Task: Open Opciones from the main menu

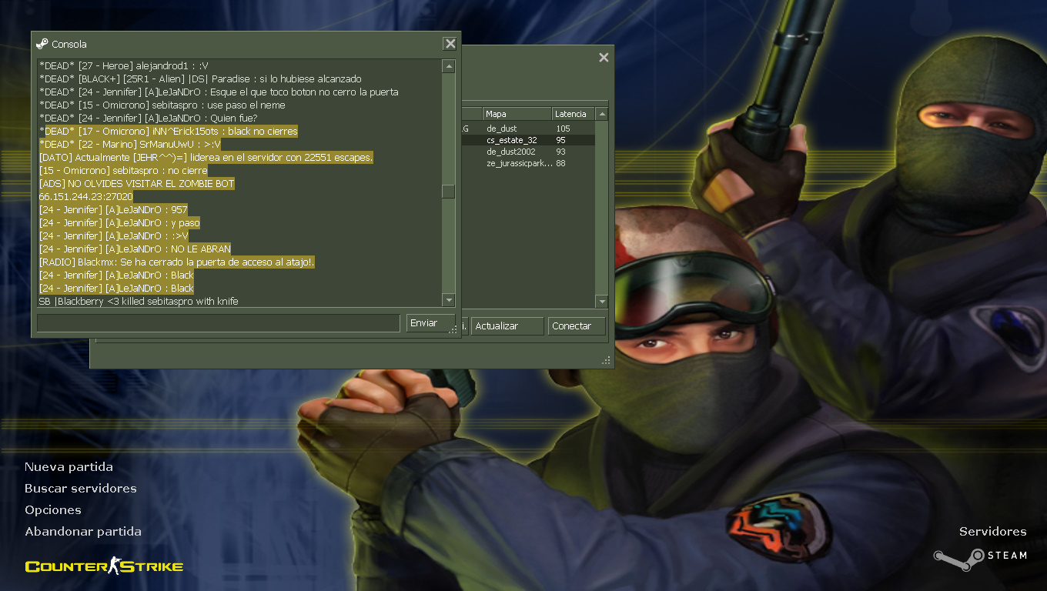Action: [x=53, y=510]
